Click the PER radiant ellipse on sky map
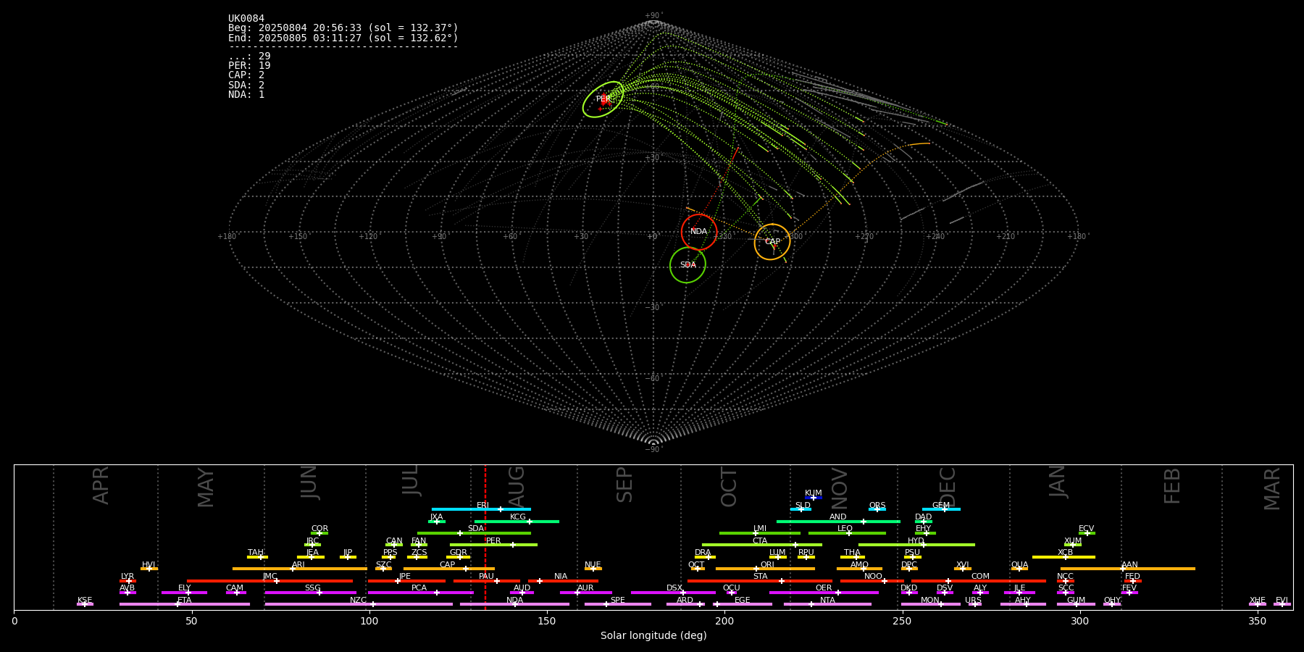1304x652 pixels. 603,99
